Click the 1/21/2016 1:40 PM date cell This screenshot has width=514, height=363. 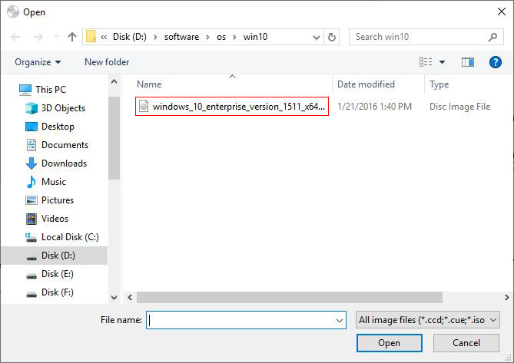[x=374, y=107]
